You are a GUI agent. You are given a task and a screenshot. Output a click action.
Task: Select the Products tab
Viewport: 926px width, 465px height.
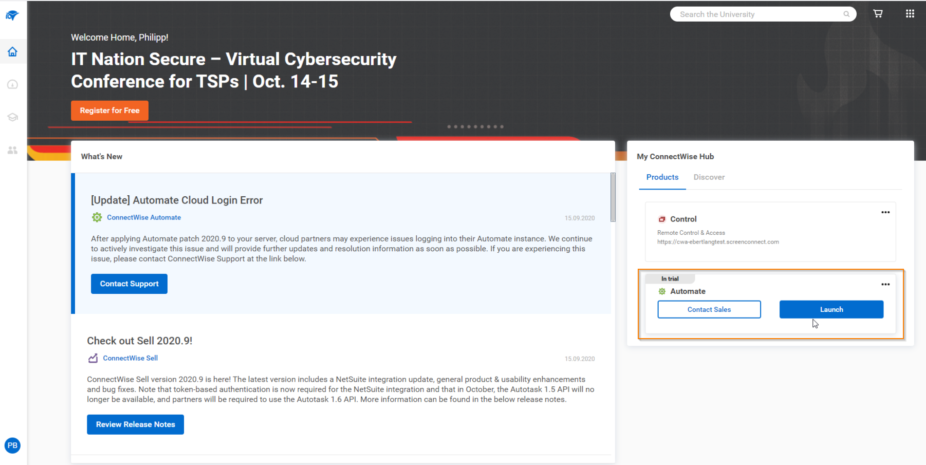pyautogui.click(x=662, y=177)
